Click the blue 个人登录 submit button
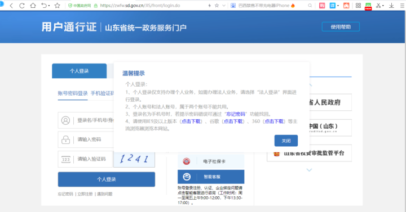This screenshot has width=406, height=212. pyautogui.click(x=107, y=179)
